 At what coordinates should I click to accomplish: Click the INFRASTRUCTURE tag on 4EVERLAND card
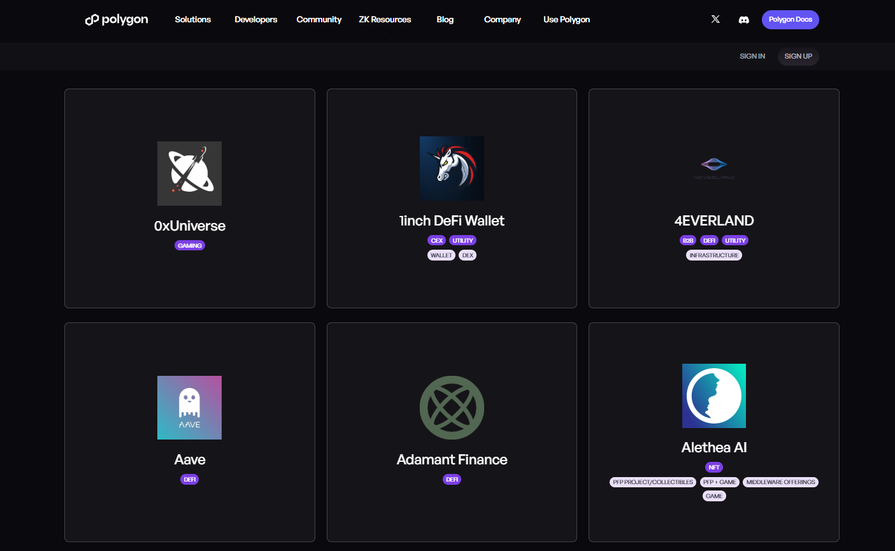714,255
